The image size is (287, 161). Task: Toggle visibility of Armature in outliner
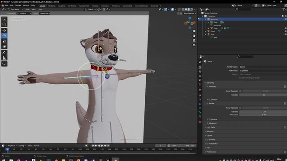[285, 19]
